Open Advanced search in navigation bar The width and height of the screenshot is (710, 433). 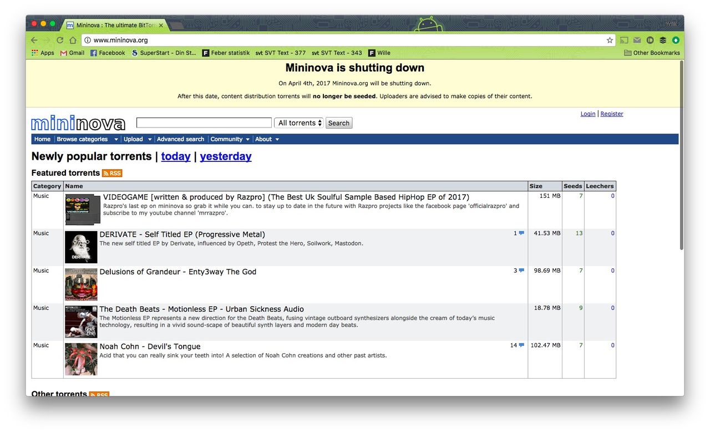pyautogui.click(x=180, y=139)
